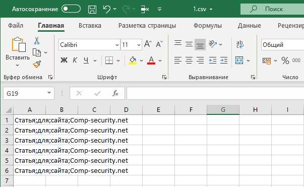Screen dimensions: 304x187
Task: Select column G header
Action: pyautogui.click(x=223, y=110)
